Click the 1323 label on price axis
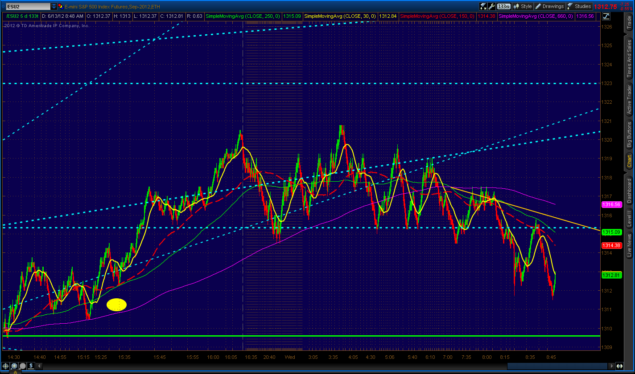This screenshot has height=374, width=635. 606,83
